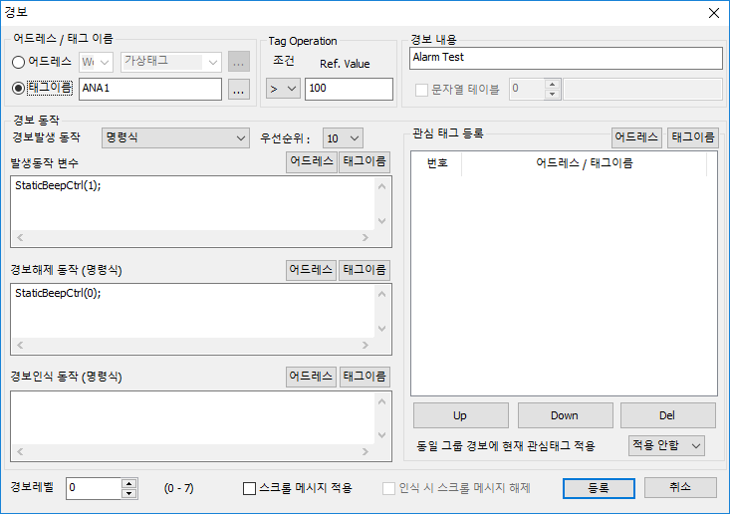Click the StaticBeepCtrl(1); script text area
This screenshot has height=514, width=730.
[193, 203]
